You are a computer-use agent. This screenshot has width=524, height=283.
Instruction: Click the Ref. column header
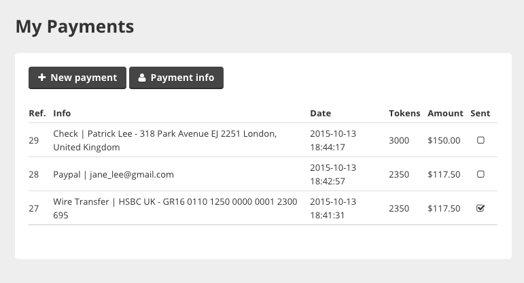tap(37, 114)
